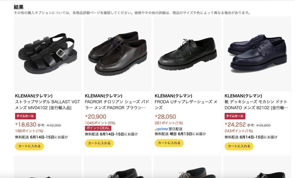Add the FRODA leather shoes to cart
This screenshot has height=178, width=295.
[x=169, y=143]
